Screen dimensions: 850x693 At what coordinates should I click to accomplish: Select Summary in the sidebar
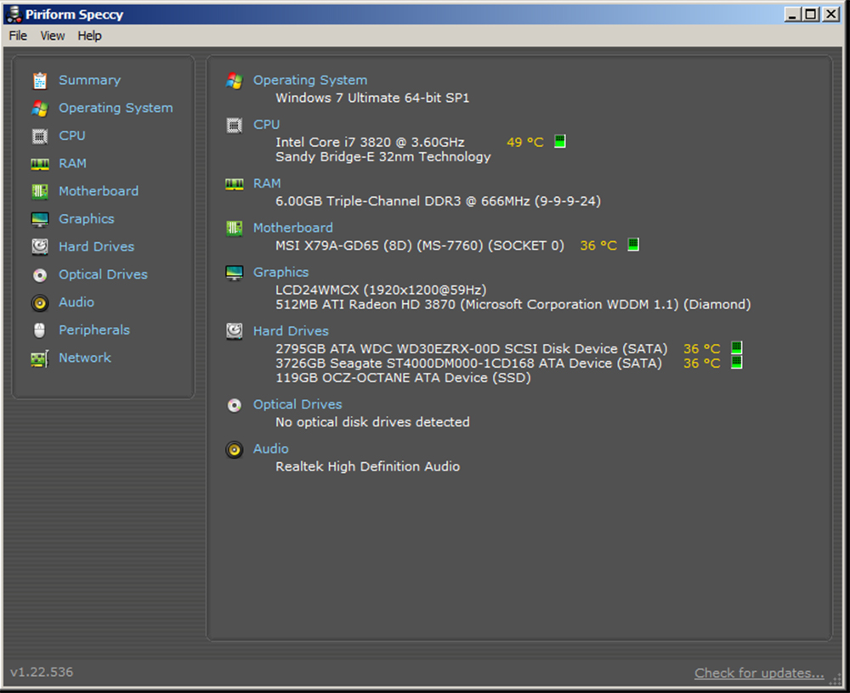coord(90,80)
